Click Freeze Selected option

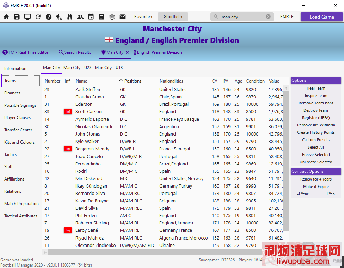click(x=316, y=155)
